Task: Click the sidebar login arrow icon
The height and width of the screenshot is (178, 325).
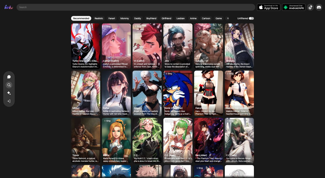Action: 9,101
